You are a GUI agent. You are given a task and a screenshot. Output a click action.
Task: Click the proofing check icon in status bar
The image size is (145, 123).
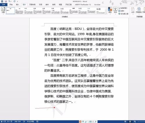pos(24,122)
